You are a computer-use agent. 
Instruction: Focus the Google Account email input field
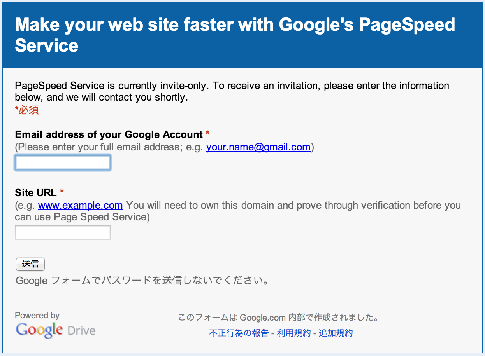(x=63, y=162)
